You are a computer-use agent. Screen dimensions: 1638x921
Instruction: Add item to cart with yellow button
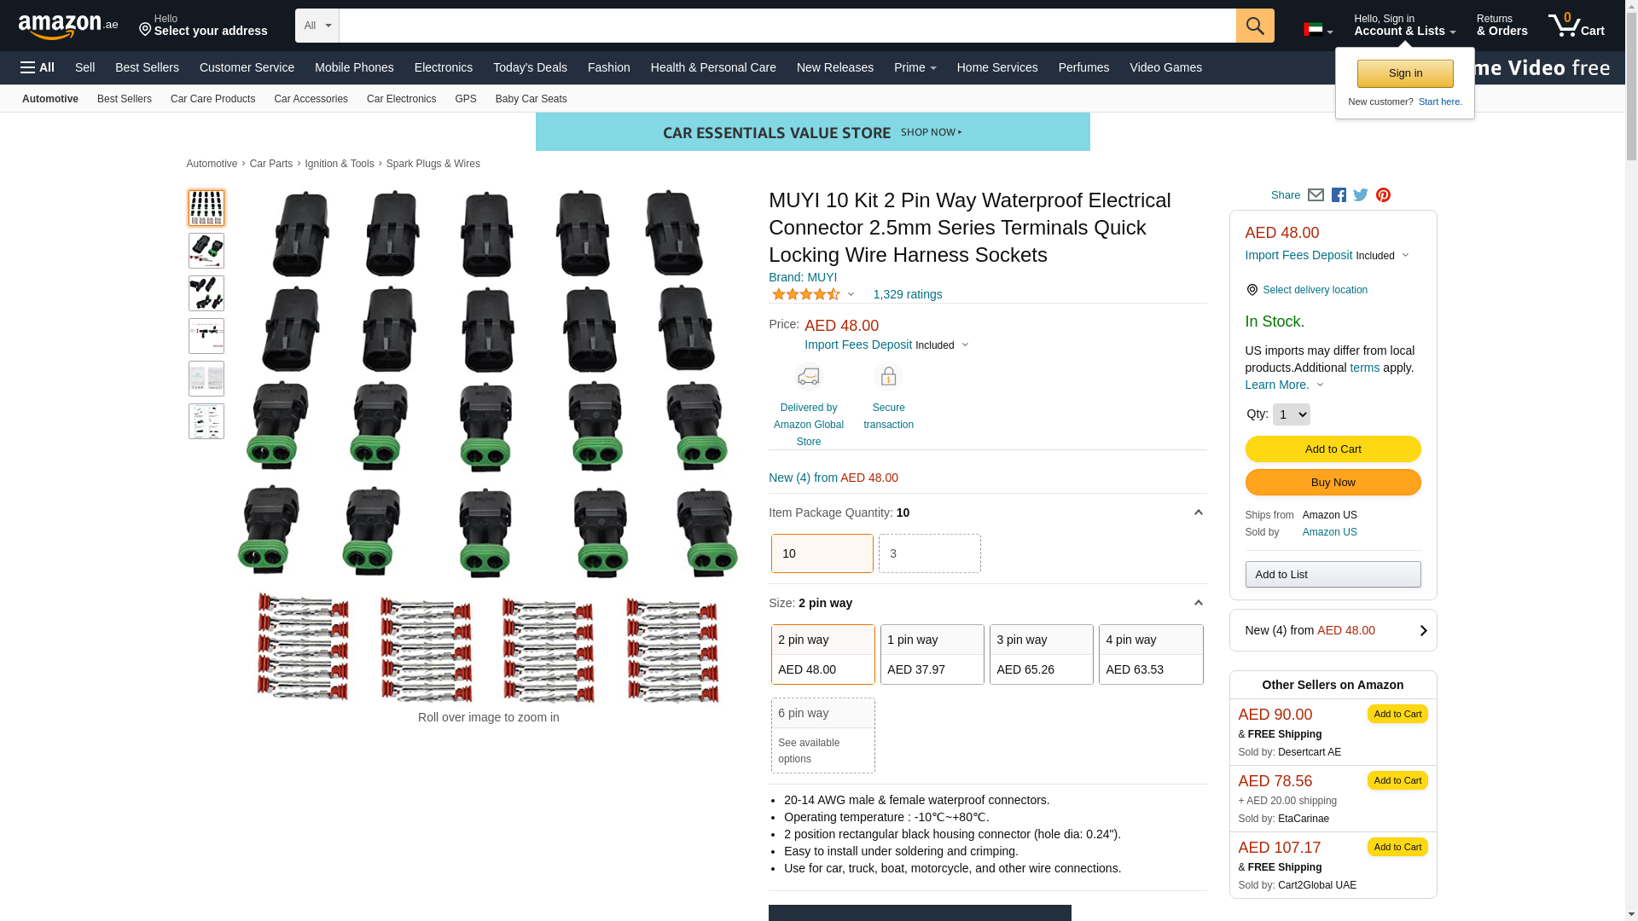(x=1333, y=449)
